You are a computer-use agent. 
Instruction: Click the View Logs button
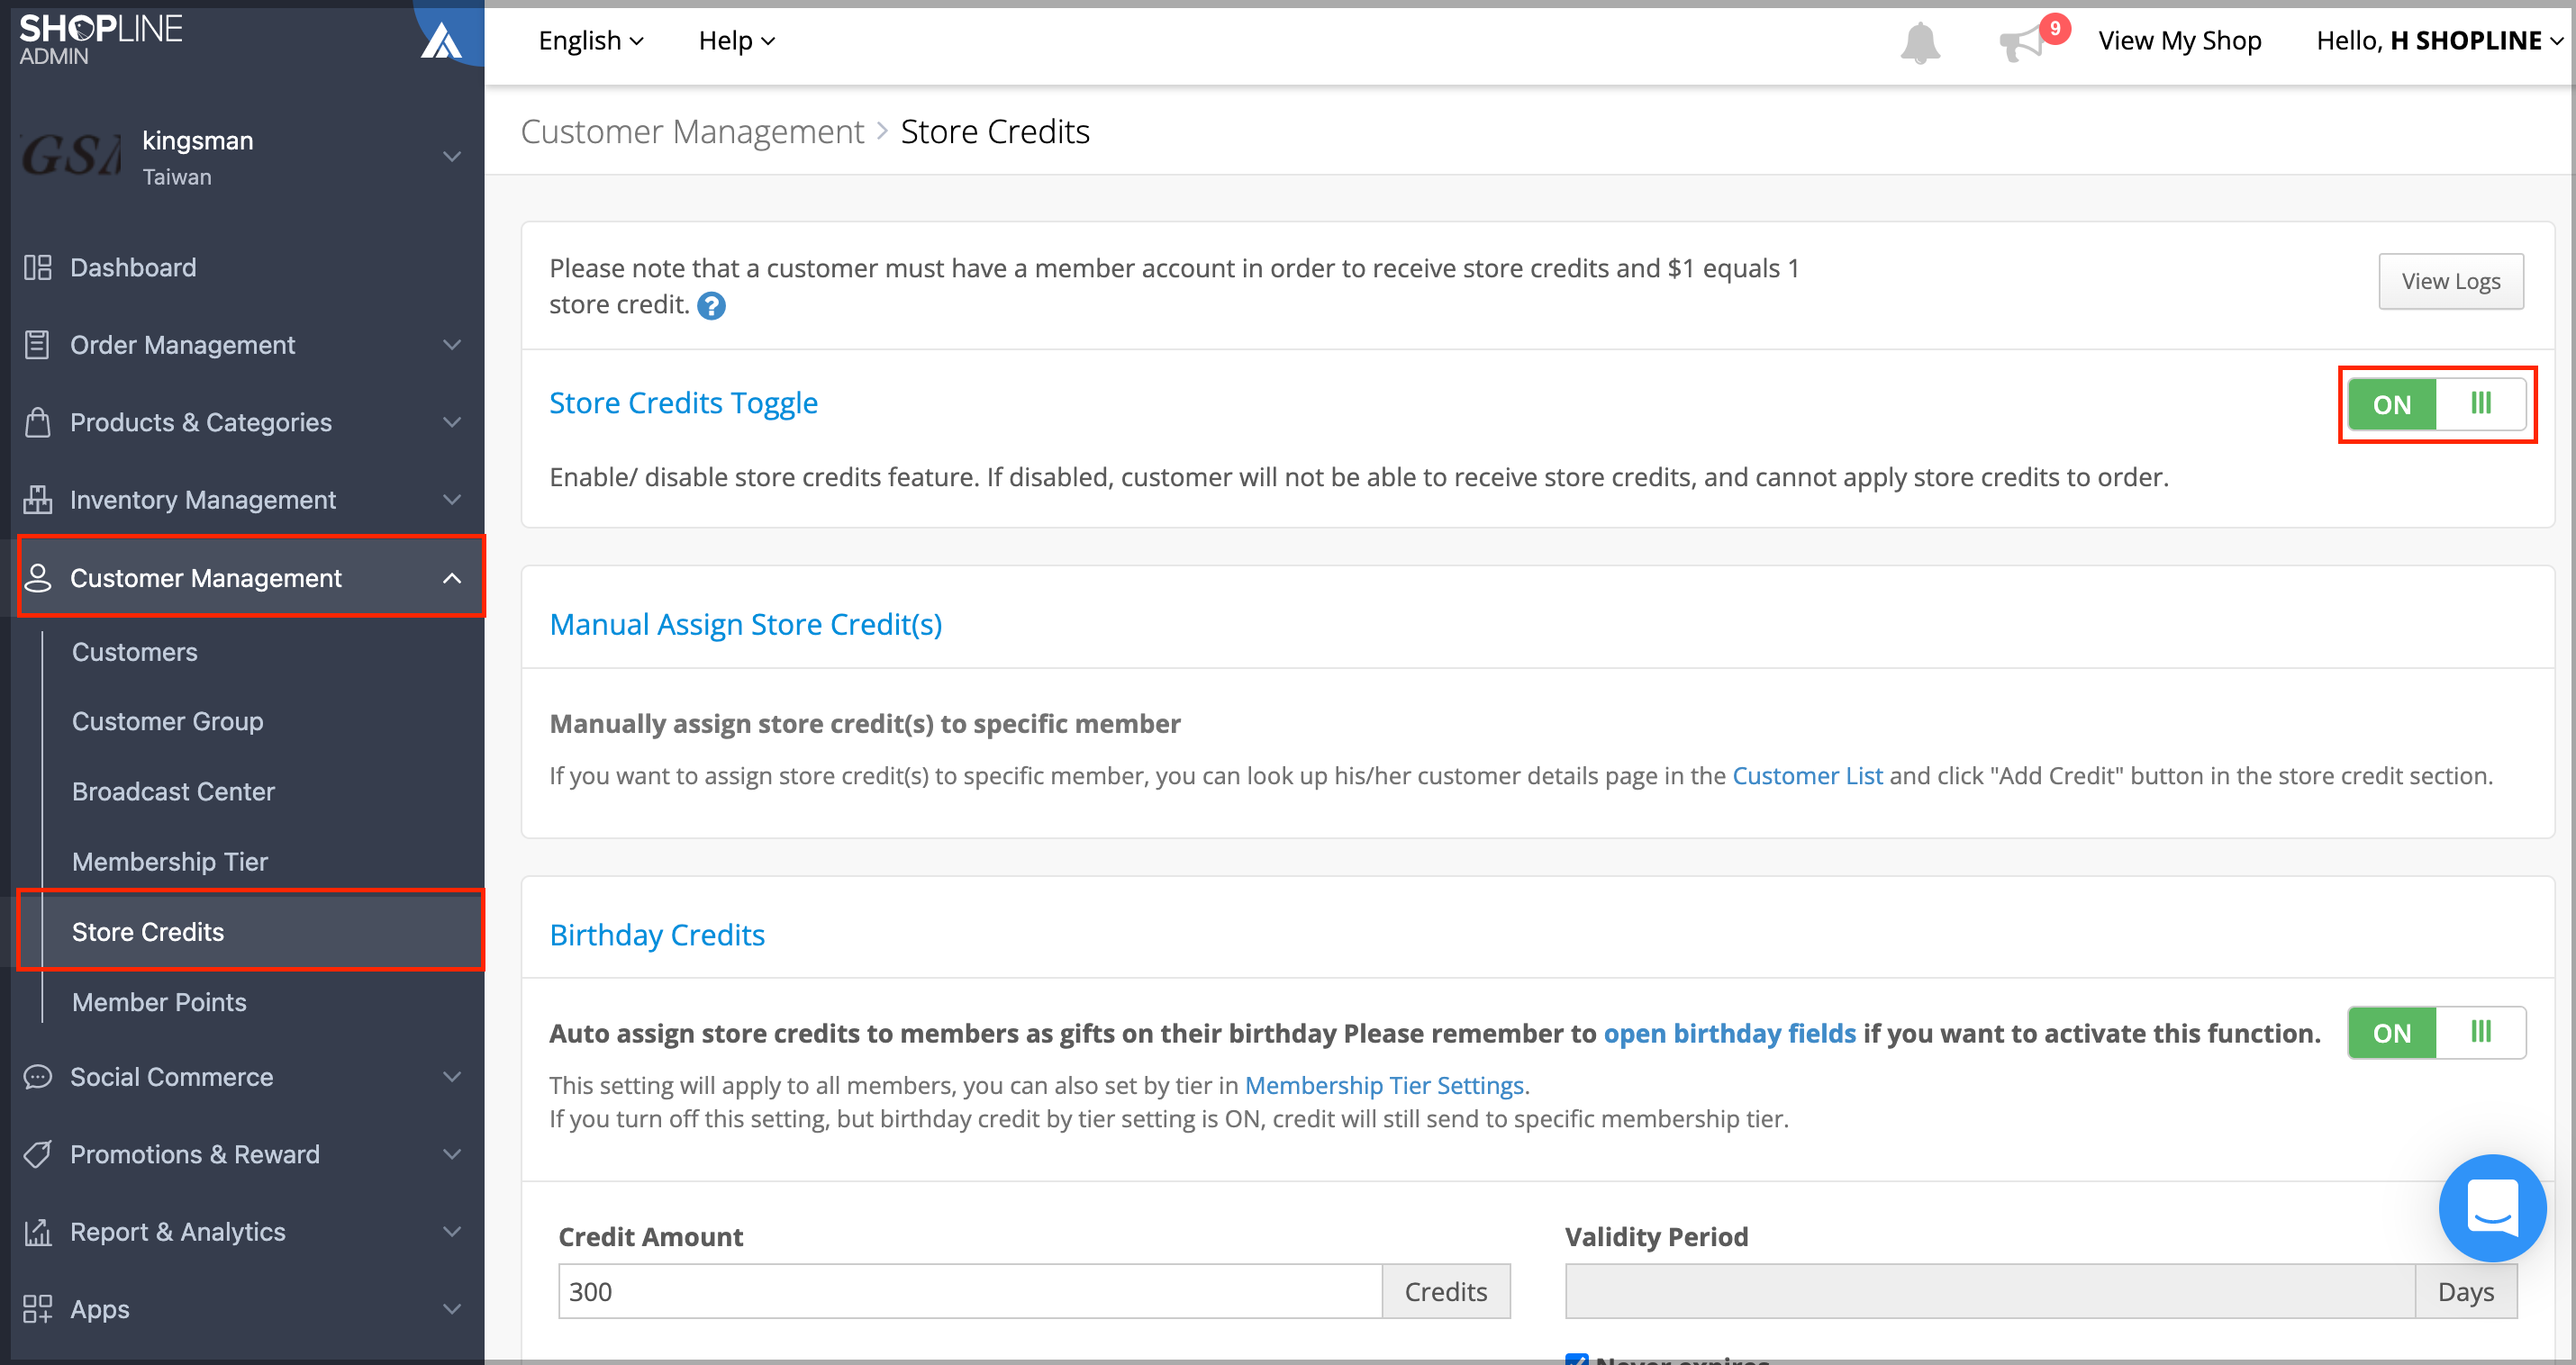(2450, 281)
